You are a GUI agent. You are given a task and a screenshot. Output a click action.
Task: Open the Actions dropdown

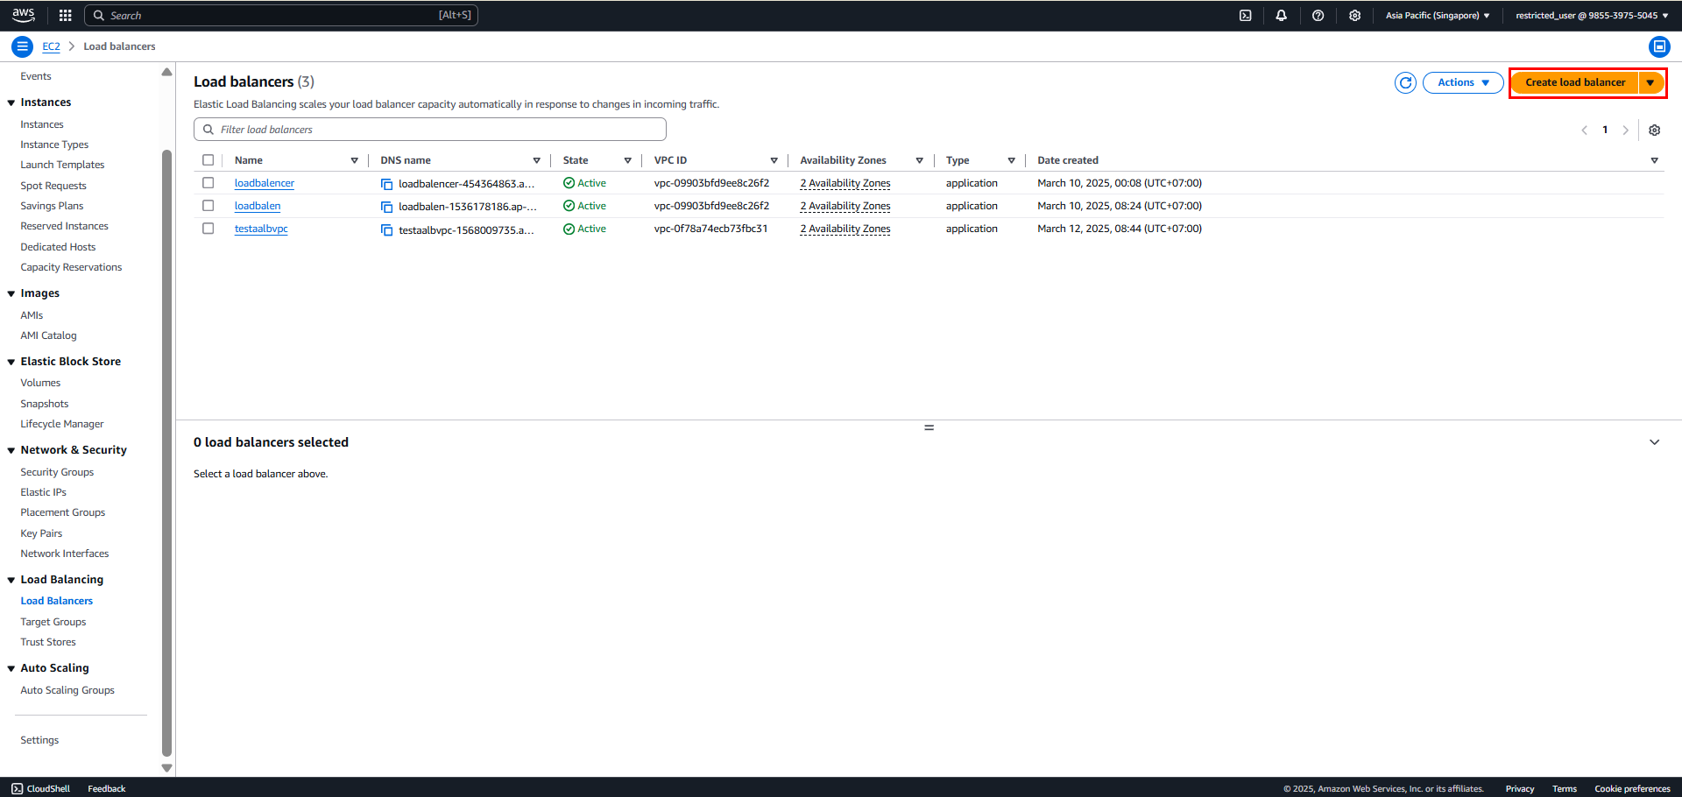coord(1463,82)
